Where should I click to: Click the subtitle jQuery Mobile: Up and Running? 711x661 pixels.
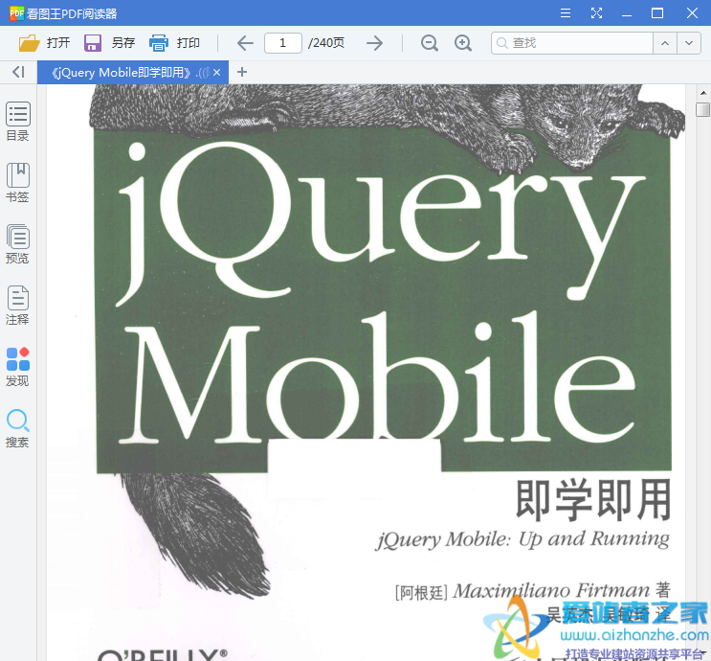coord(522,539)
